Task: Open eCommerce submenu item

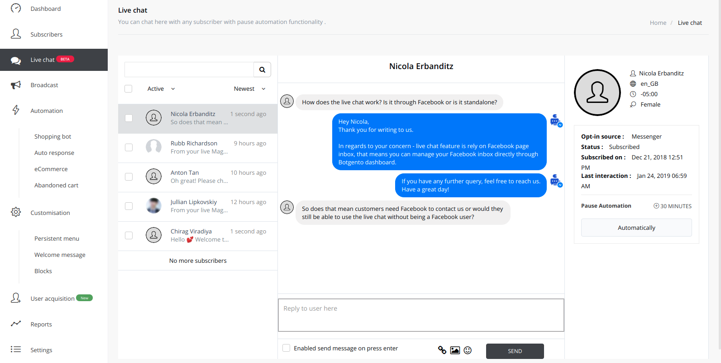Action: point(51,169)
